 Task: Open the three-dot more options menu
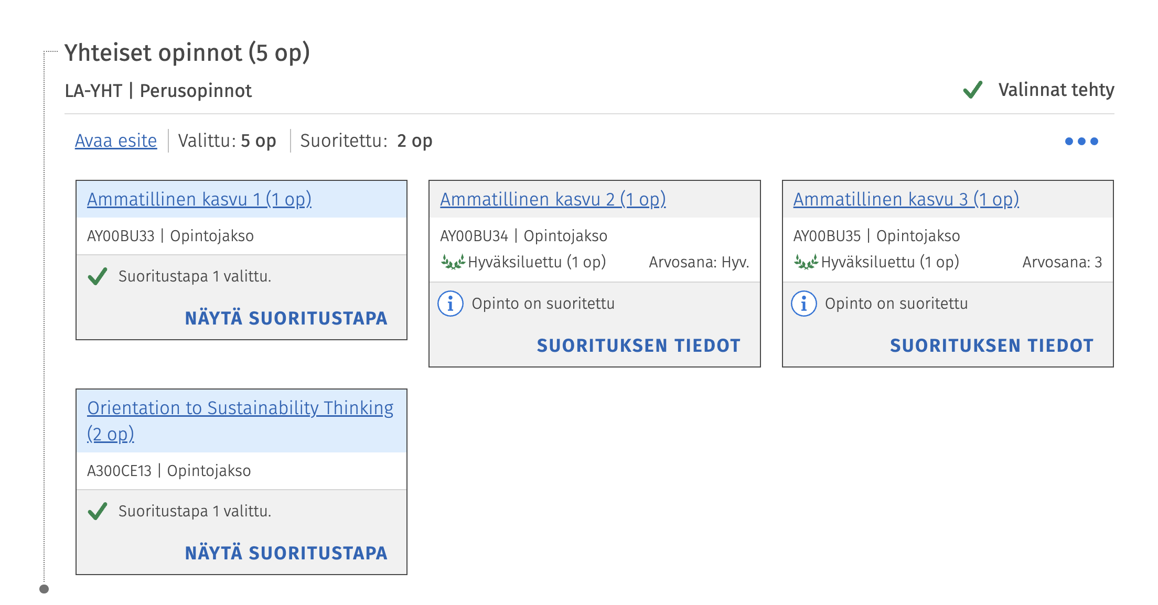[x=1081, y=141]
